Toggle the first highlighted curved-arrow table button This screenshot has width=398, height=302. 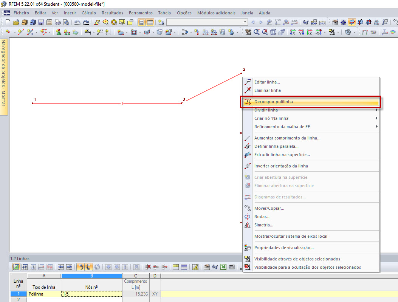click(x=80, y=267)
